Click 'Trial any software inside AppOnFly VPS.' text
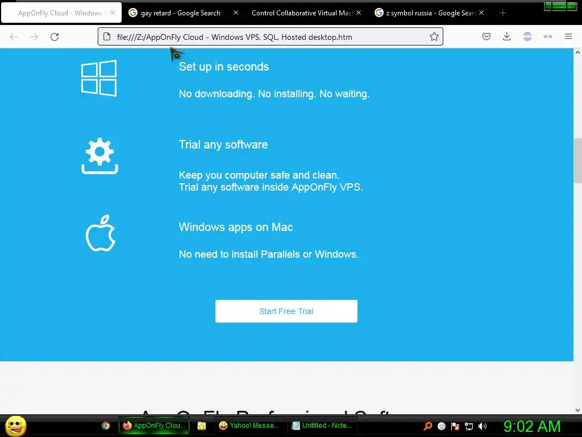 click(x=271, y=187)
